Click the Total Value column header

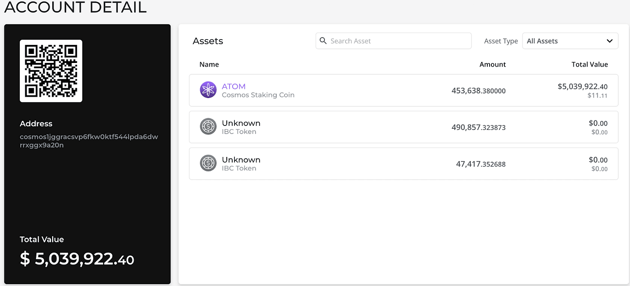[589, 64]
